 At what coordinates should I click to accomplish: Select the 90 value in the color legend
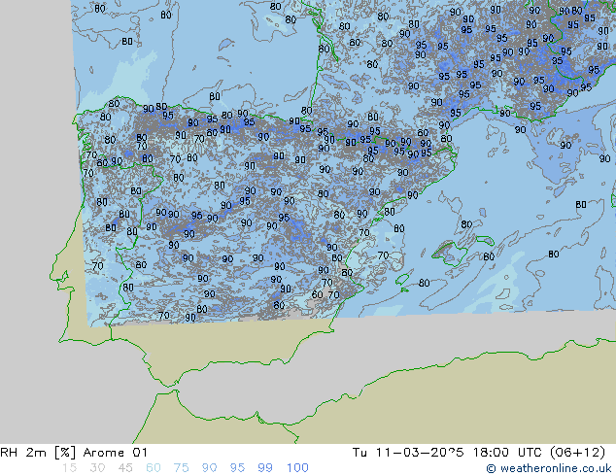[x=210, y=468]
